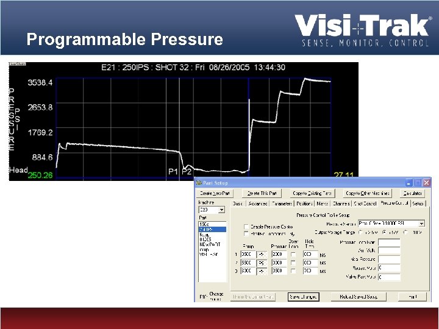The height and width of the screenshot is (329, 439).
Task: Click the Part Setup title bar icon
Action: click(199, 183)
